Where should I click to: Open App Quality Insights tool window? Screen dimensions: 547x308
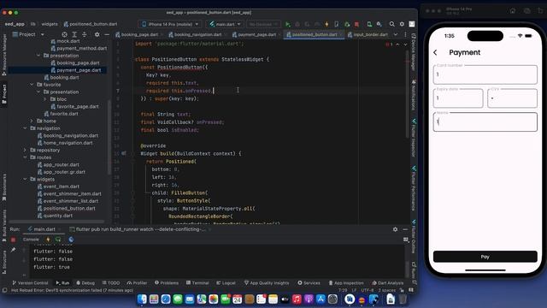click(x=267, y=283)
